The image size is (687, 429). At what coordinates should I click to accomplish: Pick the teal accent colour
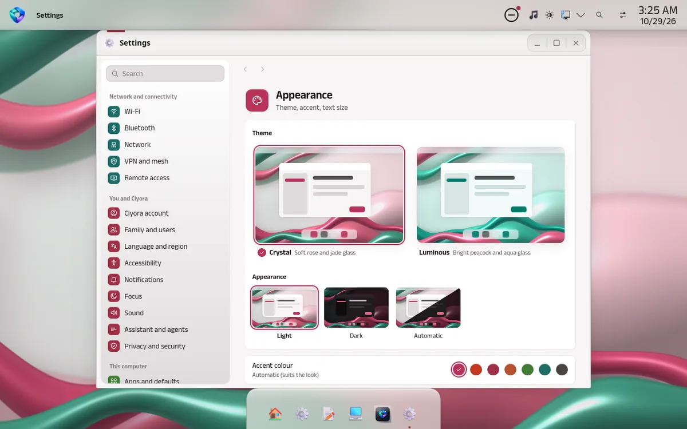click(x=544, y=370)
